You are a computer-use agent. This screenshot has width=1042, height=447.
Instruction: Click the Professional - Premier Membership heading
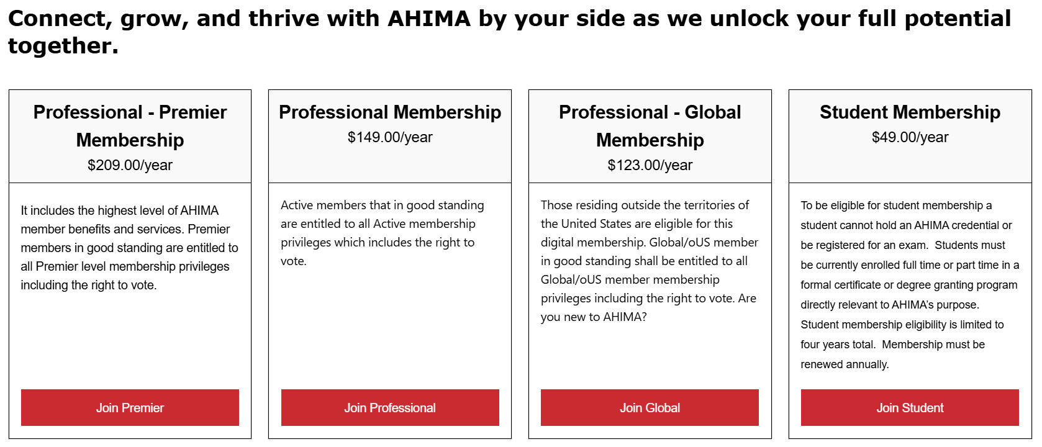click(x=130, y=126)
